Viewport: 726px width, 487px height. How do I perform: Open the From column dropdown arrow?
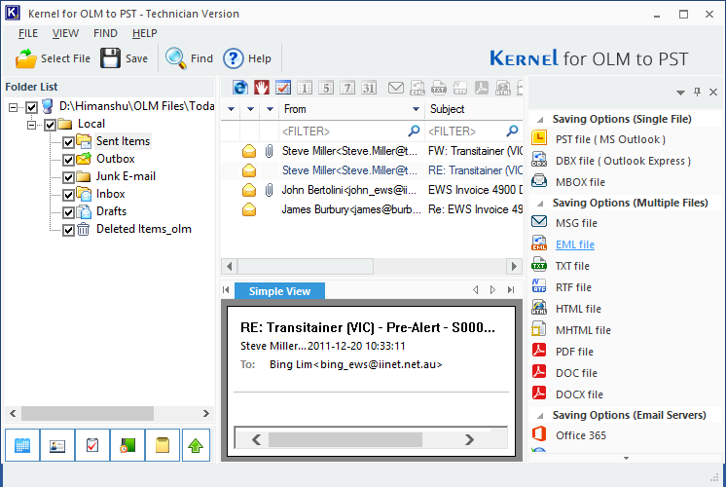click(416, 109)
